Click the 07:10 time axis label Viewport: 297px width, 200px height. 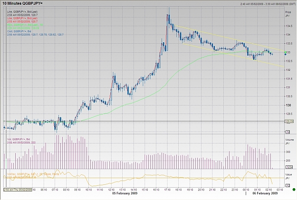(55, 190)
